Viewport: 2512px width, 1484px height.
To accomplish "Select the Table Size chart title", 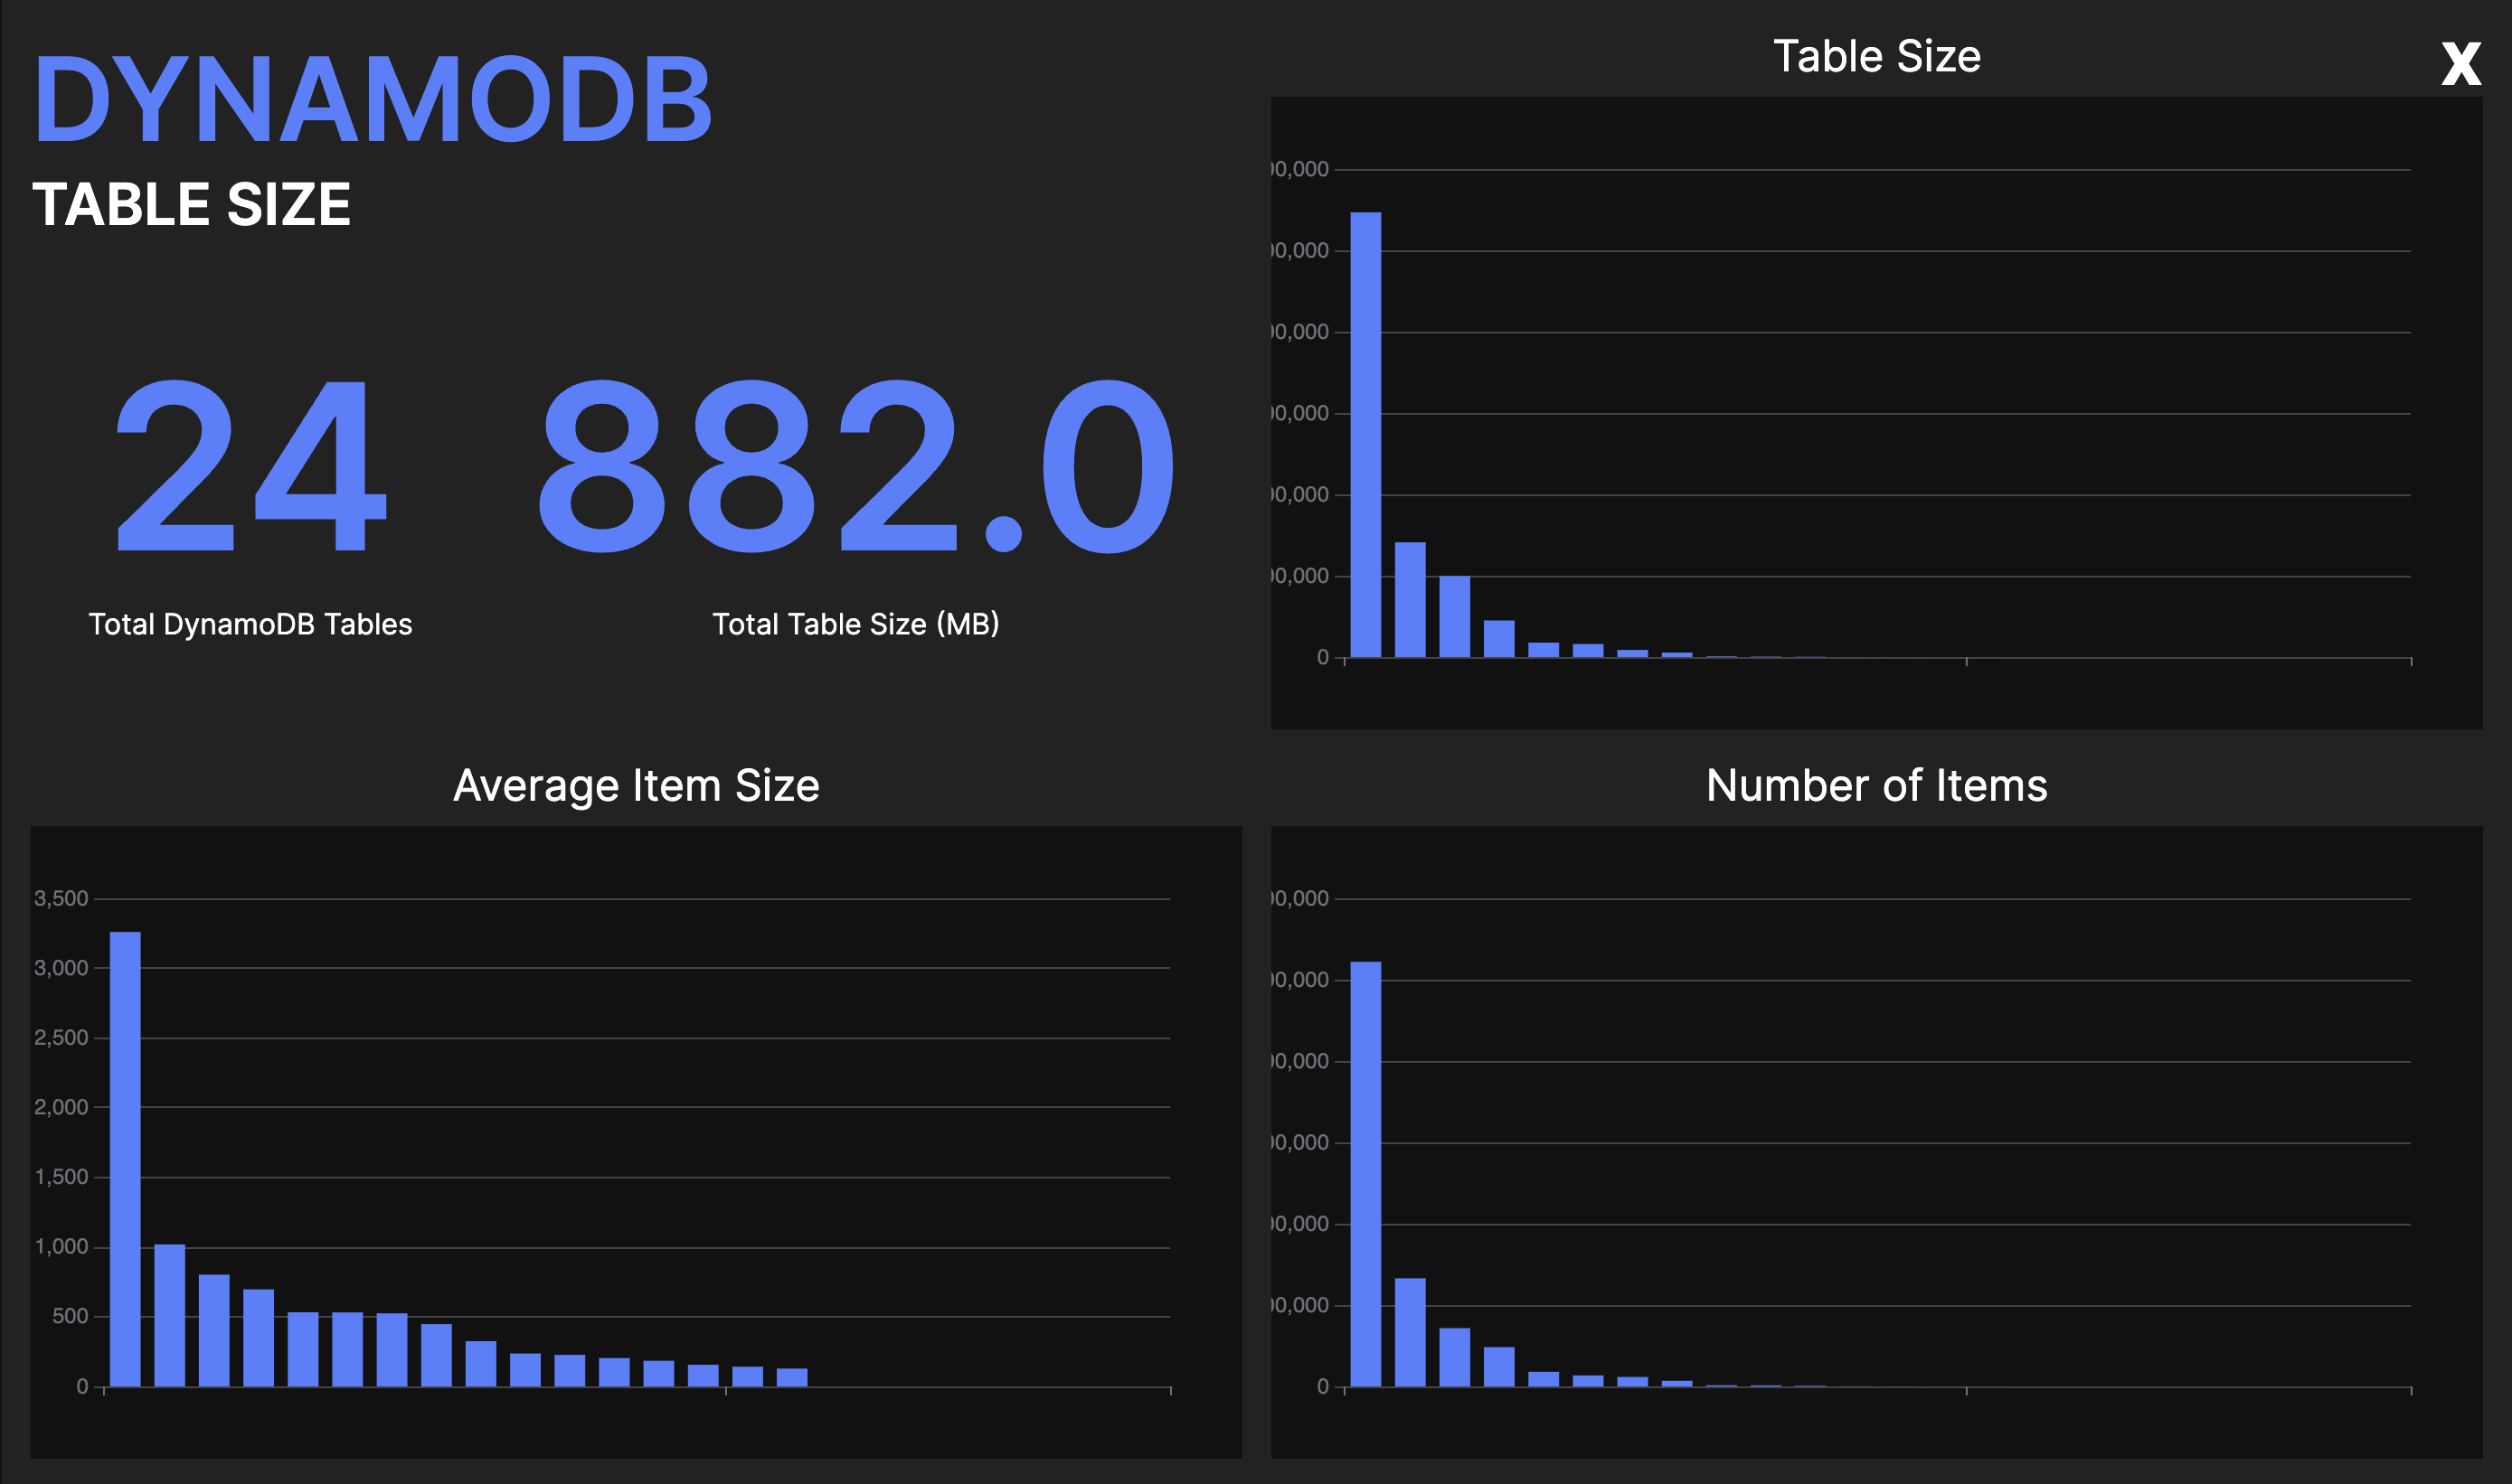I will 1879,57.
